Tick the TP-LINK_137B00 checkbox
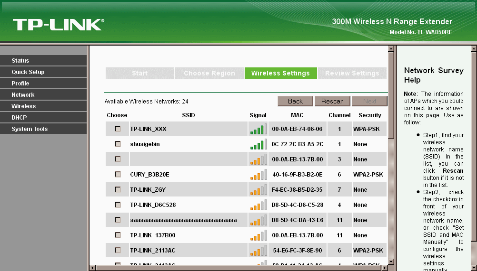 118,235
